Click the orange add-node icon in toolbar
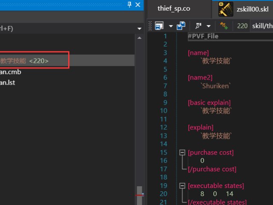 pyautogui.click(x=224, y=26)
